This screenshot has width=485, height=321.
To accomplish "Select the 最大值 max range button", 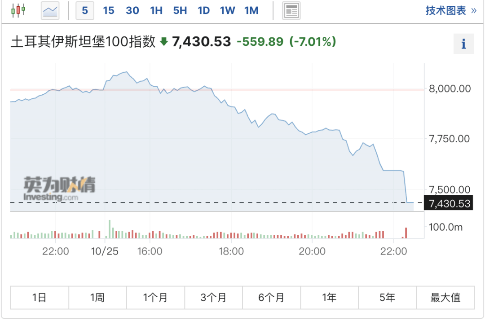I will click(x=445, y=297).
